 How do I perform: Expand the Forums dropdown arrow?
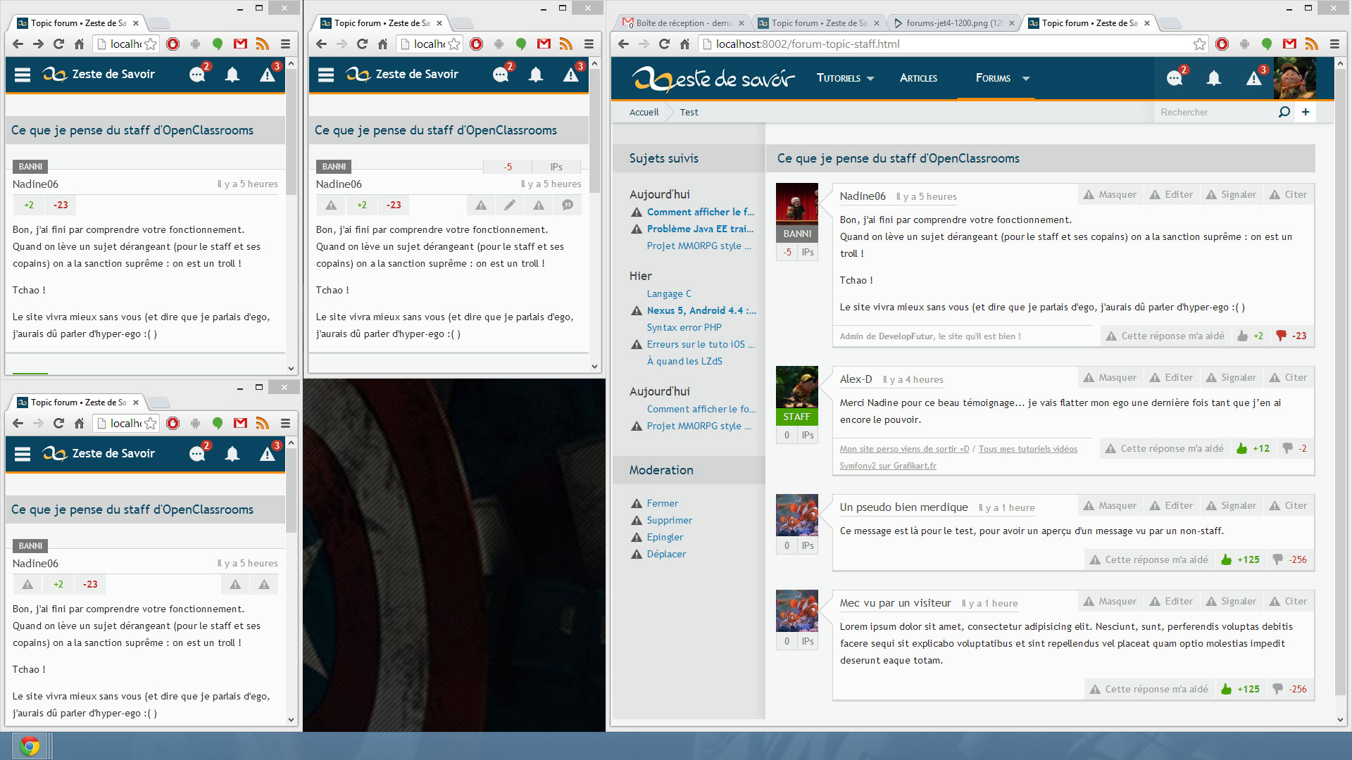click(x=1026, y=78)
